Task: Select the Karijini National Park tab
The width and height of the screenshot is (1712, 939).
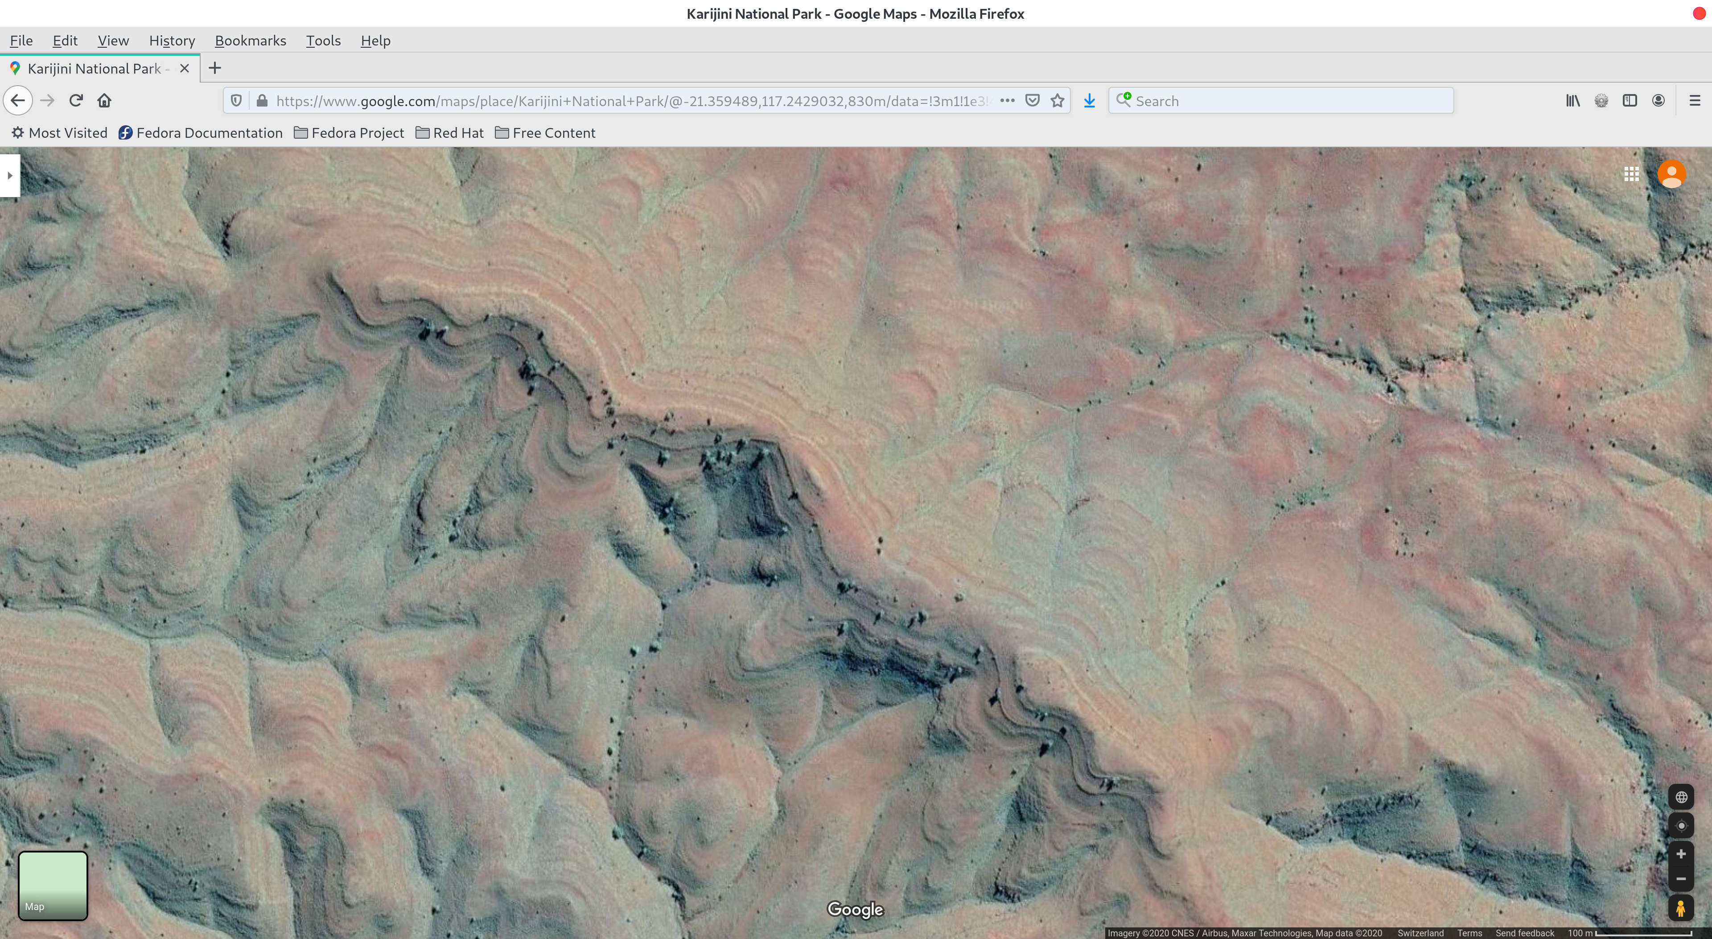Action: pyautogui.click(x=100, y=69)
